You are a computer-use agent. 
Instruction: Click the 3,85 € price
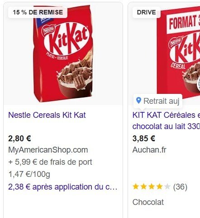[144, 139]
